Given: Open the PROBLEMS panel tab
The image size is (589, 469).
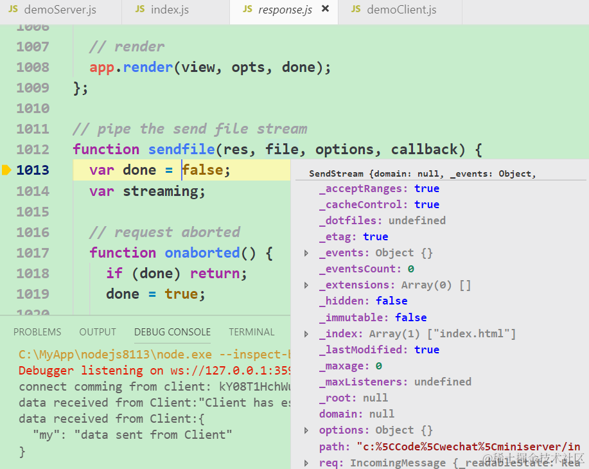Looking at the screenshot, I should [x=37, y=332].
